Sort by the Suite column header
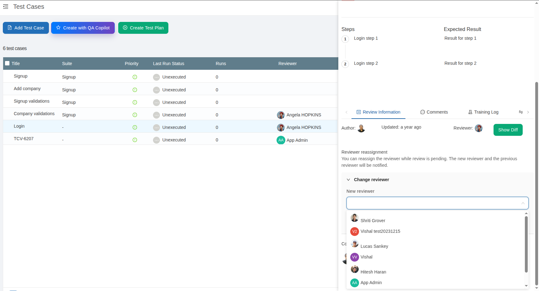Image resolution: width=539 pixels, height=291 pixels. tap(67, 64)
